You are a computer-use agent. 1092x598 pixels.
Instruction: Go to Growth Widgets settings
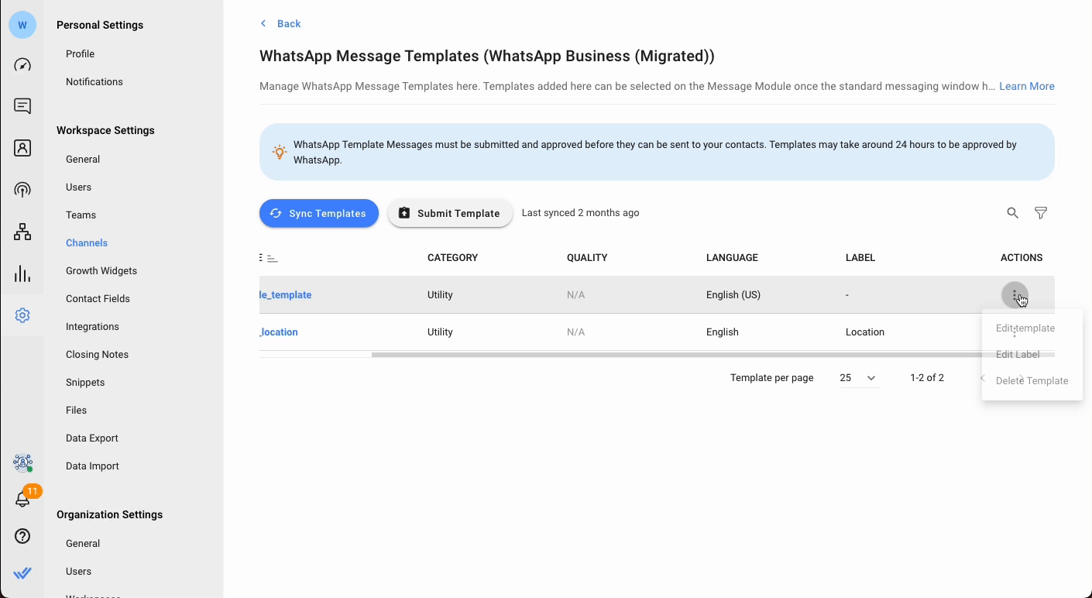pyautogui.click(x=101, y=271)
